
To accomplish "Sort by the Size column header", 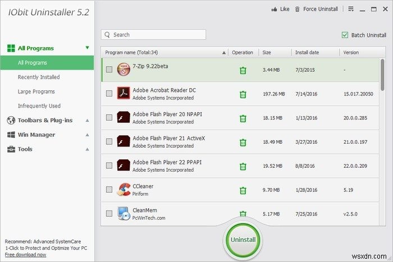I will tap(267, 53).
